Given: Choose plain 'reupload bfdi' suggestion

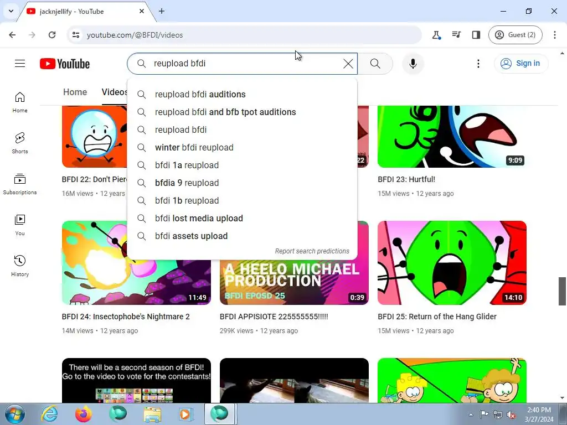Looking at the screenshot, I should click(x=243, y=129).
